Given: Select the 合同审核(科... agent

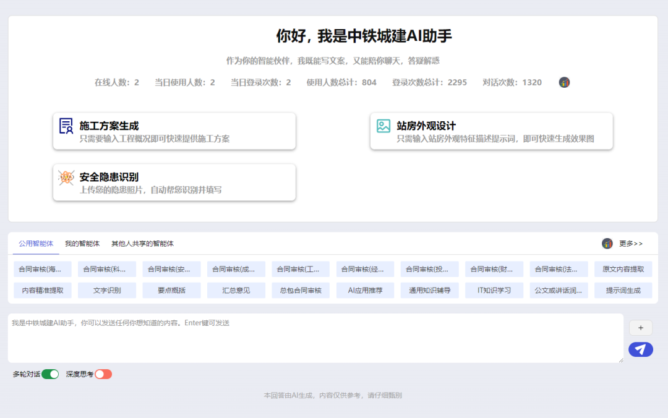Looking at the screenshot, I should click(x=107, y=270).
